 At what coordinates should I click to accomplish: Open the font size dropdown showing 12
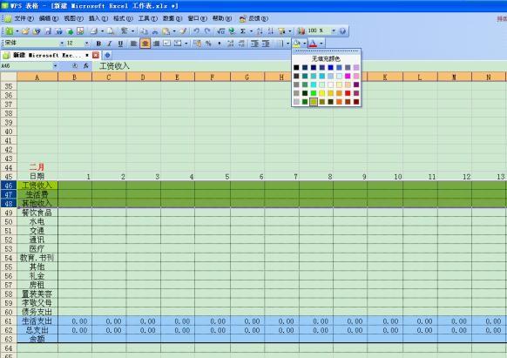(x=86, y=44)
